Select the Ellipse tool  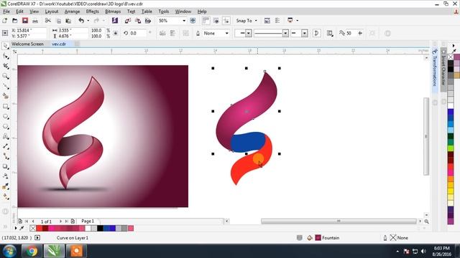(x=5, y=116)
